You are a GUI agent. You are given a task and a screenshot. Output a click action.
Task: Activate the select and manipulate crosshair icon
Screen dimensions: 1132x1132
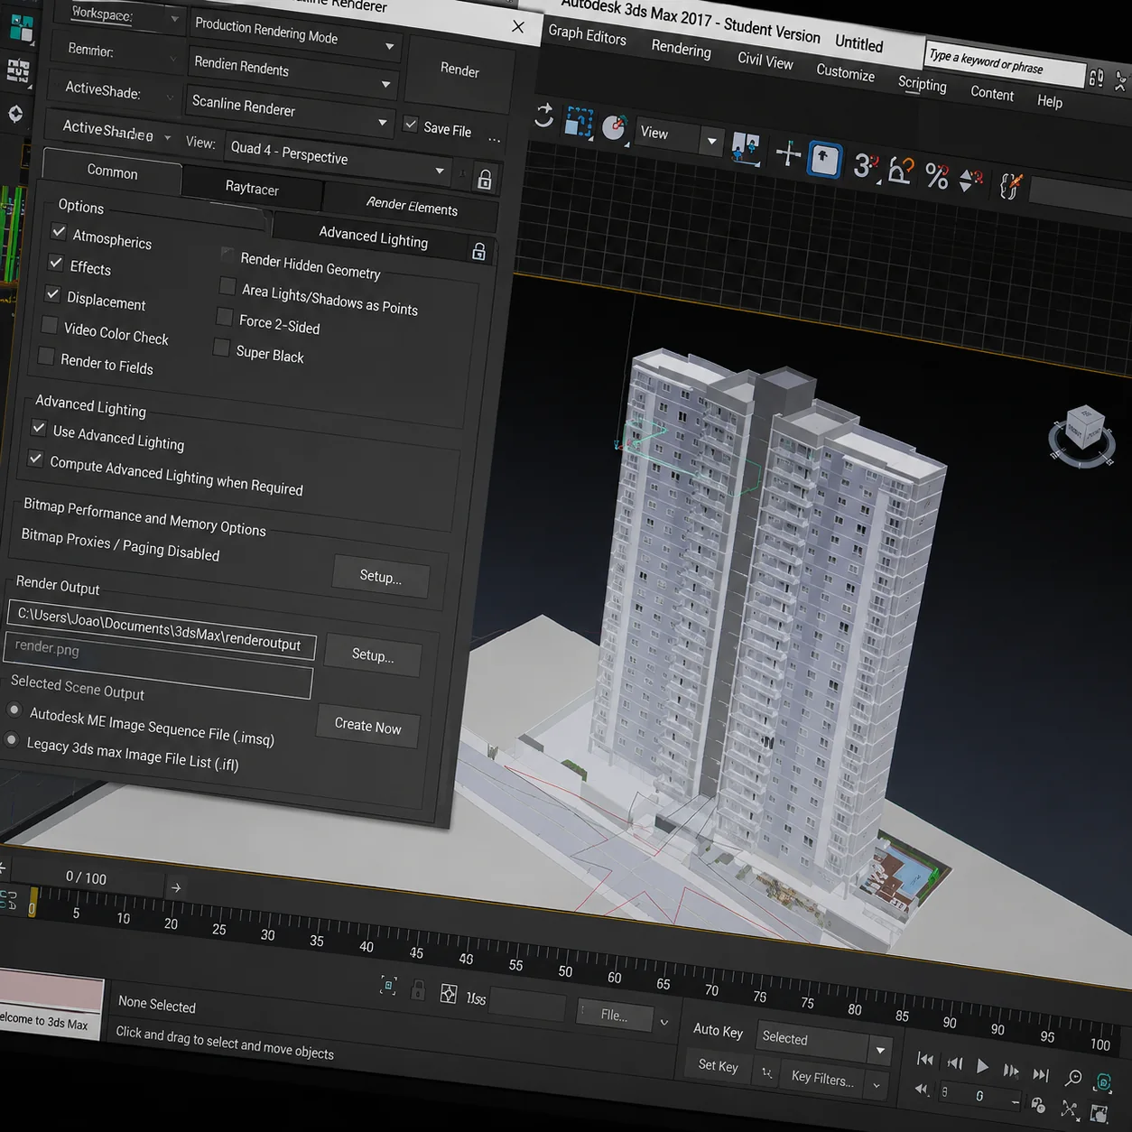tap(788, 153)
